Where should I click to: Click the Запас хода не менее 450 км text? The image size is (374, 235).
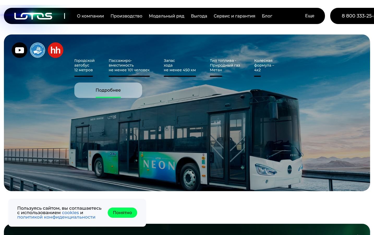point(180,65)
